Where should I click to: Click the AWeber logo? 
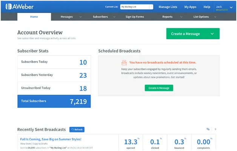(20, 7)
